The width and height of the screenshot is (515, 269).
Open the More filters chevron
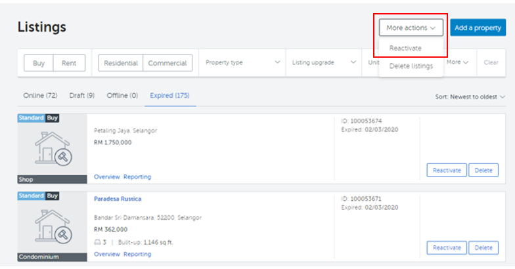457,62
